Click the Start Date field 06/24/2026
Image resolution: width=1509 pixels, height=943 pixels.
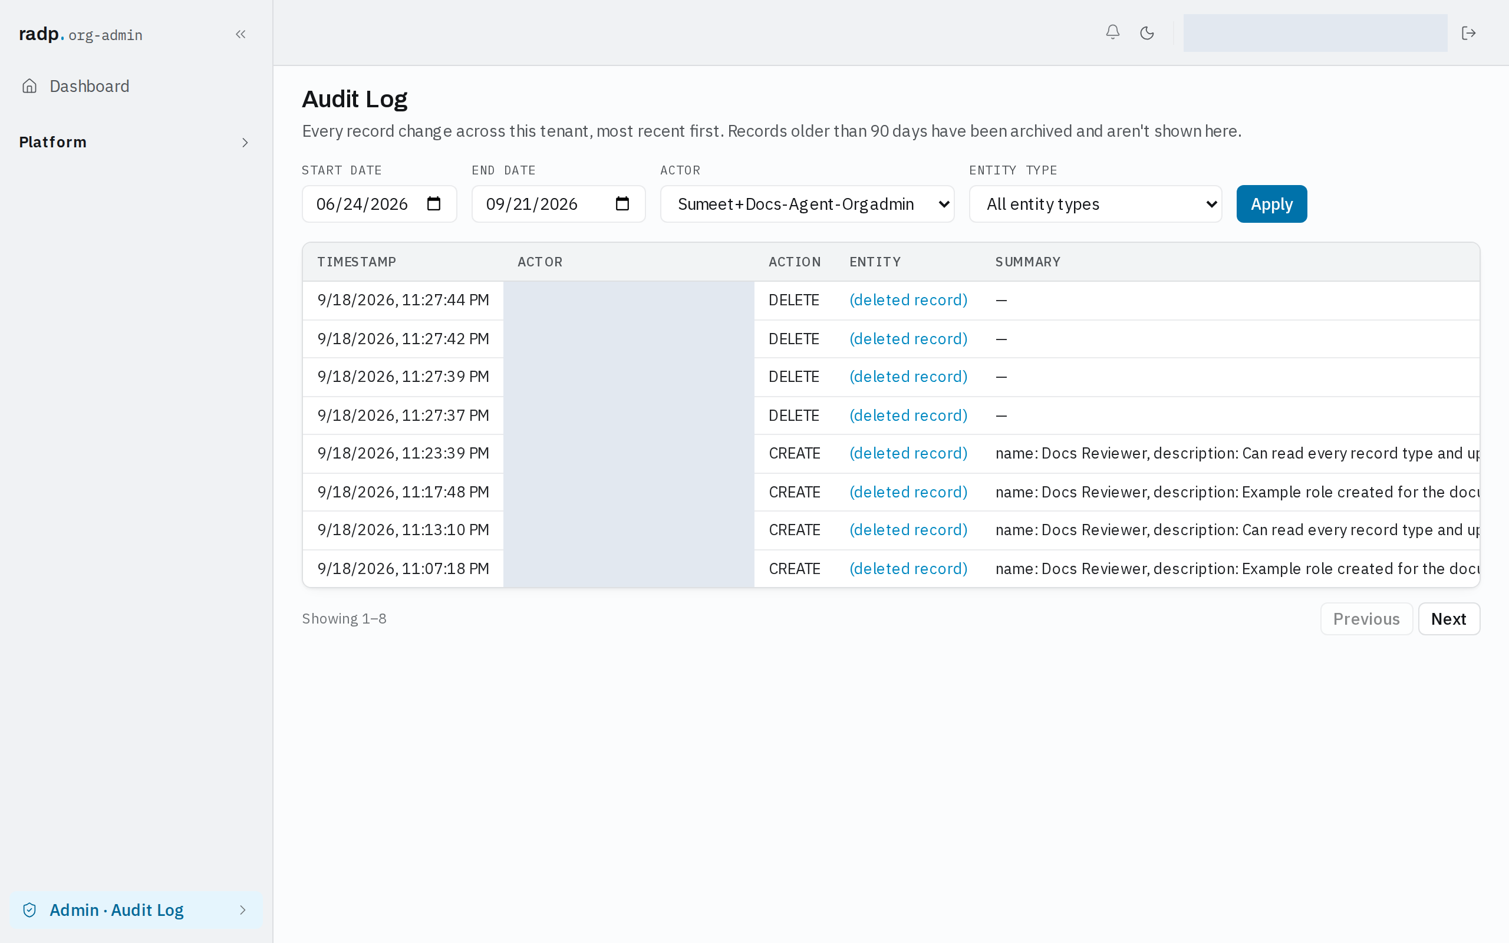click(379, 204)
